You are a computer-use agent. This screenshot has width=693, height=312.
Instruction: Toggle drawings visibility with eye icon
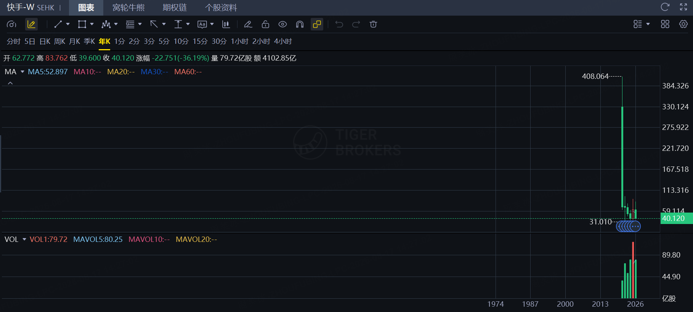coord(282,24)
